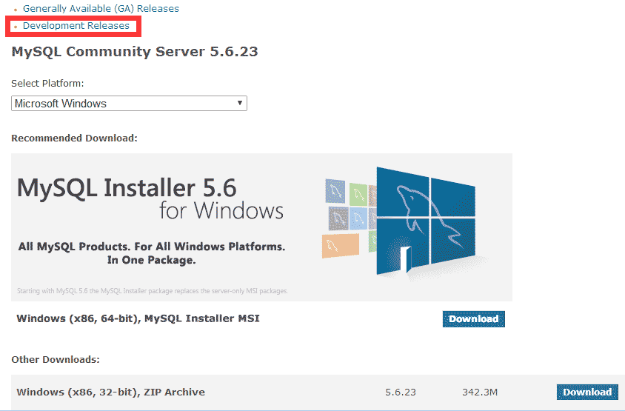The image size is (625, 411).
Task: Click the open door icon on Windows logo
Action: 406,258
